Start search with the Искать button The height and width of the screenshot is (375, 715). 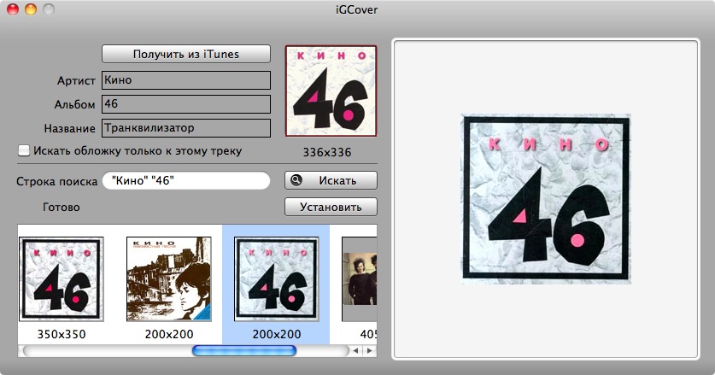coord(331,180)
